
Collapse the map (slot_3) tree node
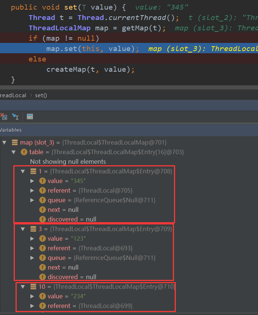point(4,142)
